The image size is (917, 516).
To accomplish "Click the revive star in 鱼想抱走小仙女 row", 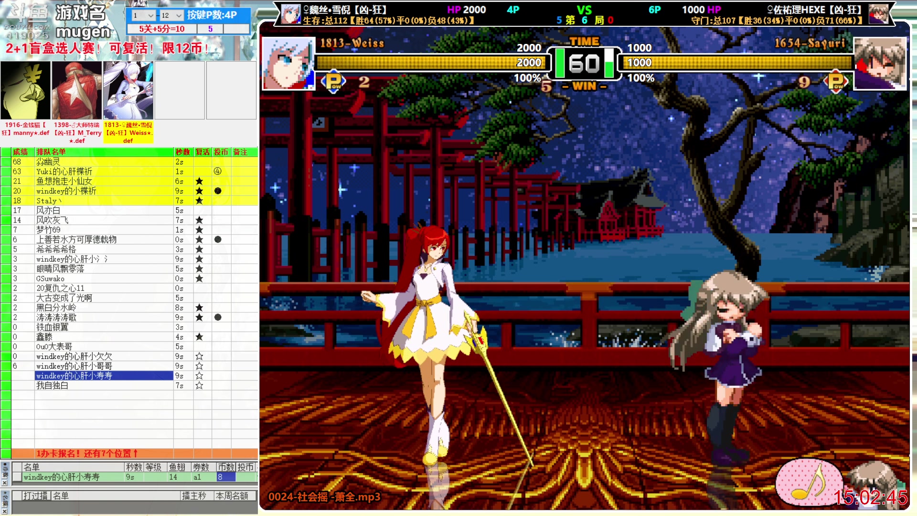I will coord(199,181).
